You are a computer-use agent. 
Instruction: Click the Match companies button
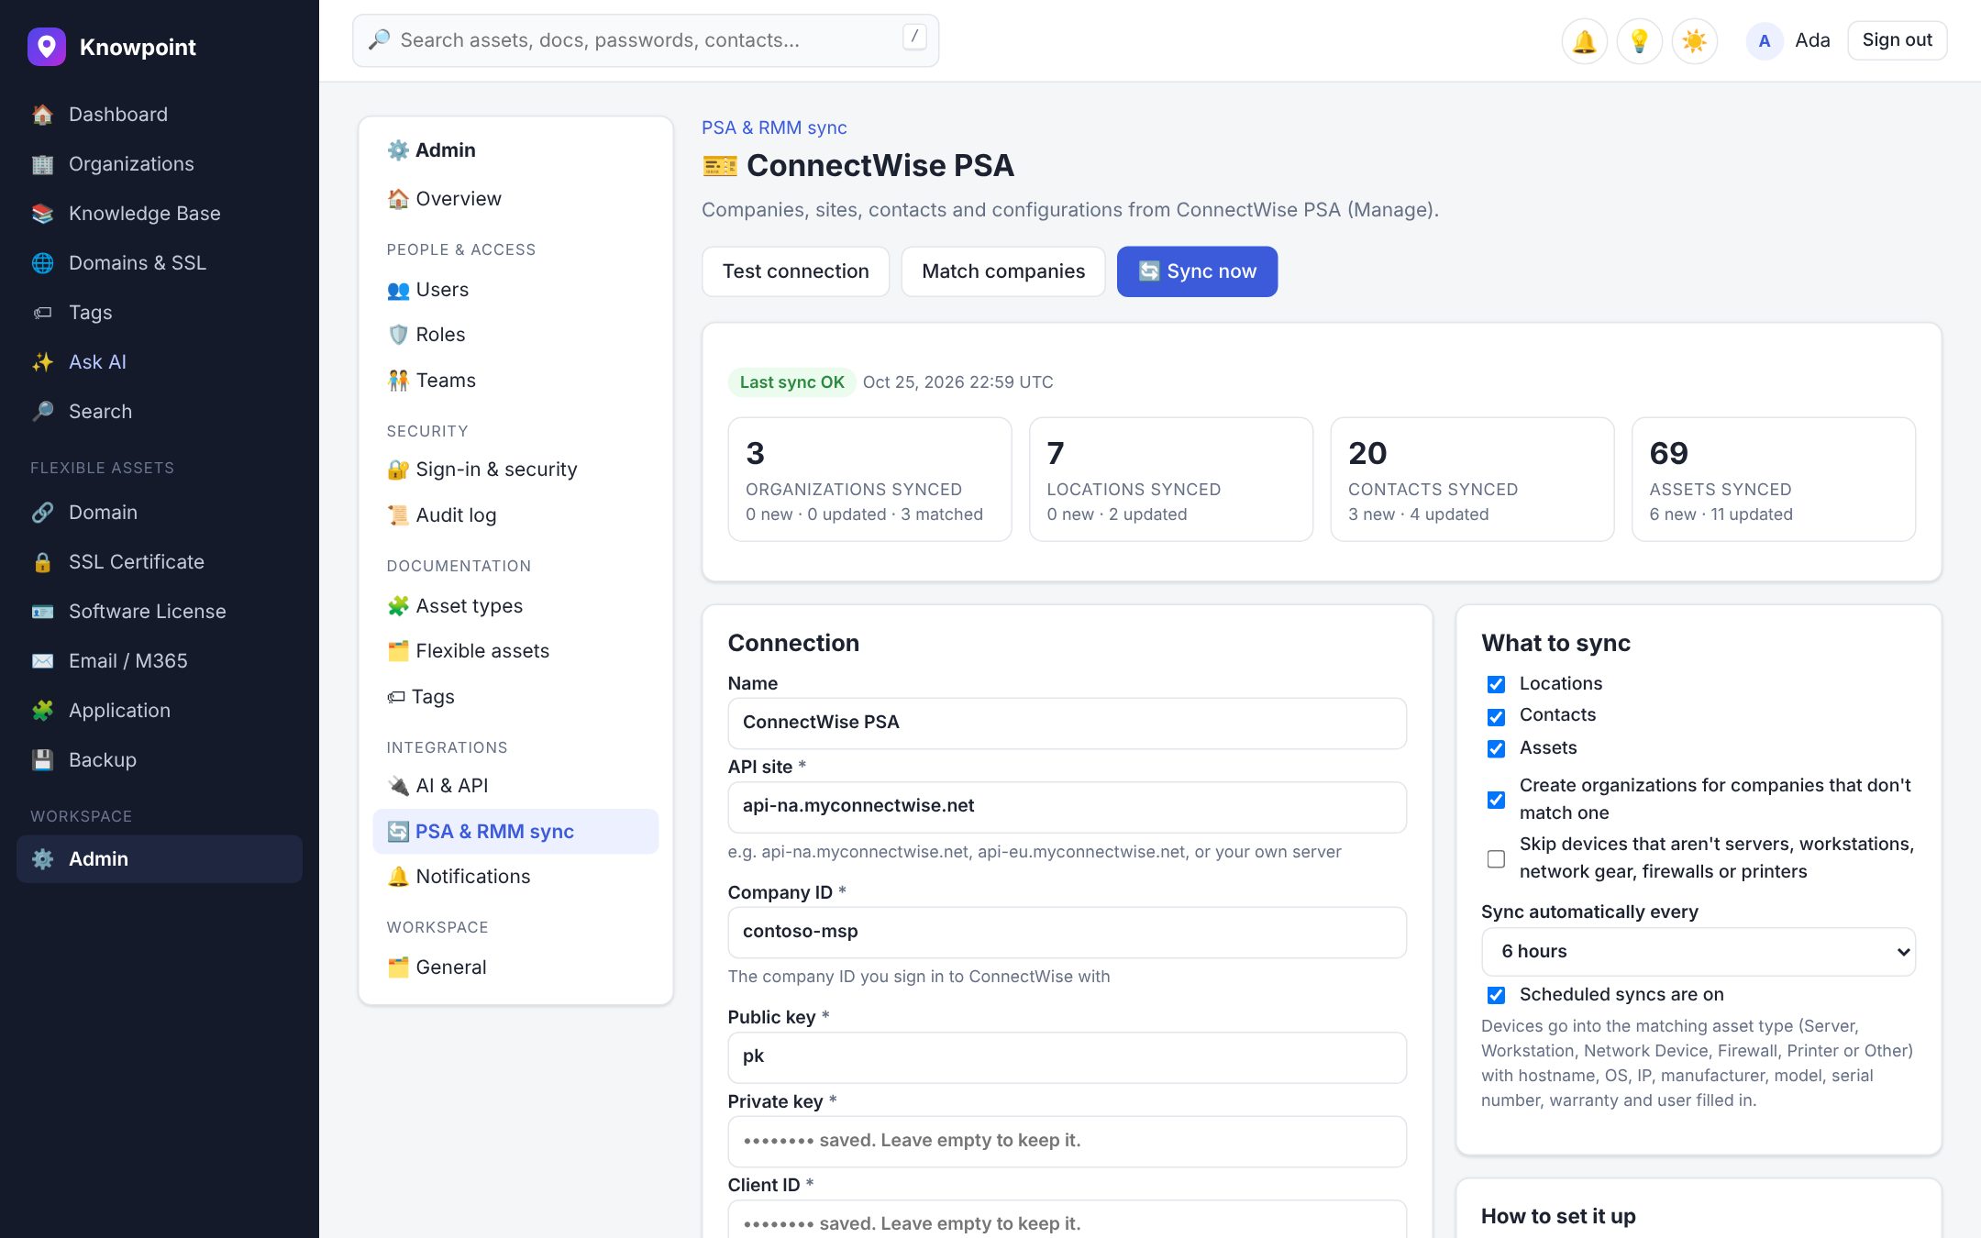click(1003, 271)
